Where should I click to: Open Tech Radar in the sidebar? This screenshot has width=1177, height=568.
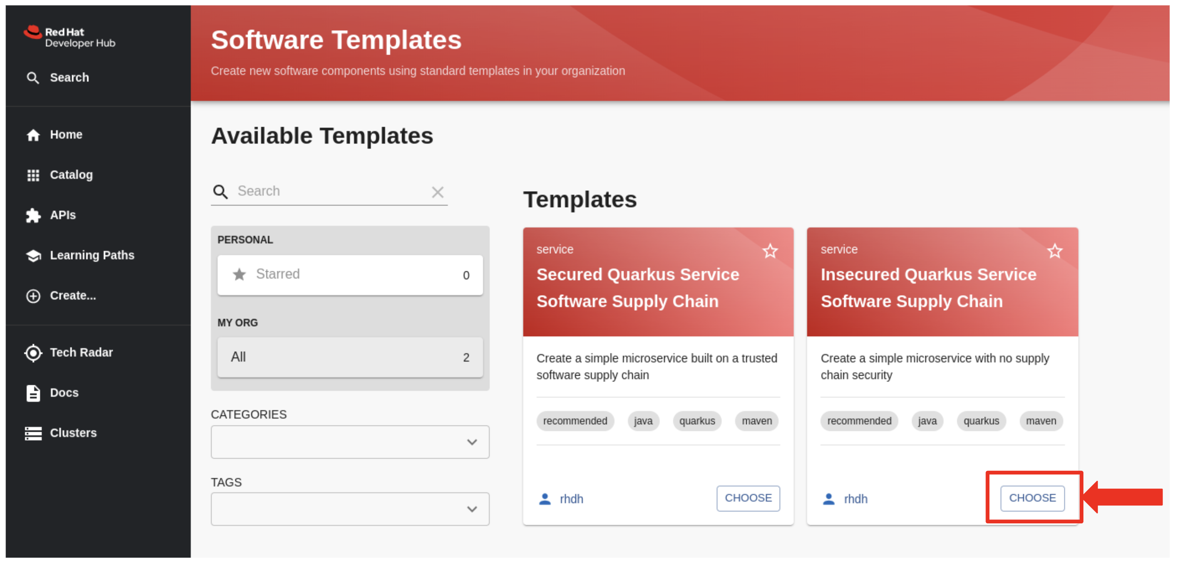pyautogui.click(x=81, y=353)
